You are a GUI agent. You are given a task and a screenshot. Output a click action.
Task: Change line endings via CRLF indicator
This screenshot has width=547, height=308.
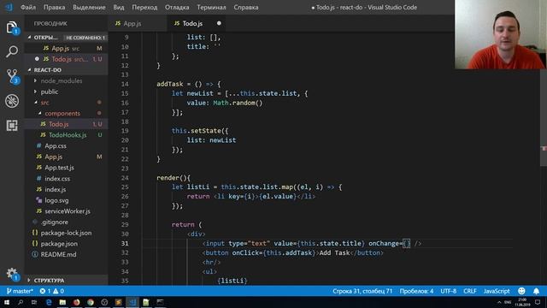click(469, 291)
